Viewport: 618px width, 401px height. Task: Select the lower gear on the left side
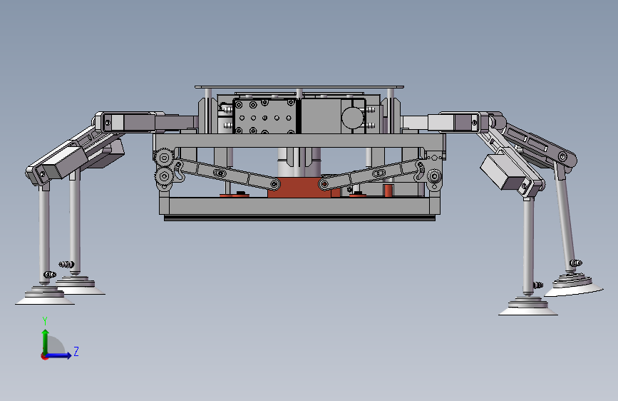164,176
